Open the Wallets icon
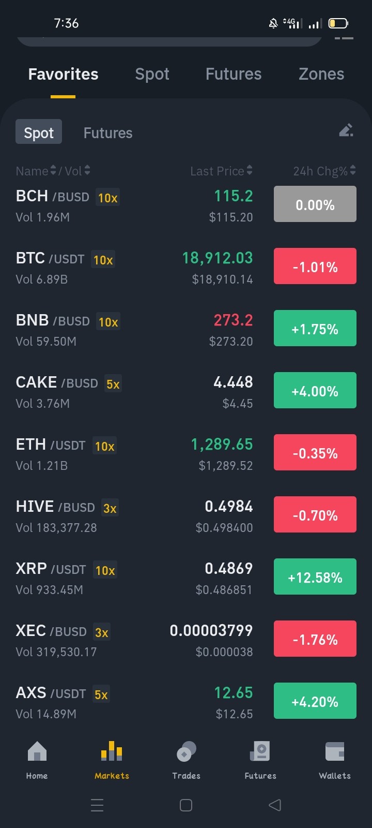This screenshot has height=828, width=372. (x=335, y=751)
